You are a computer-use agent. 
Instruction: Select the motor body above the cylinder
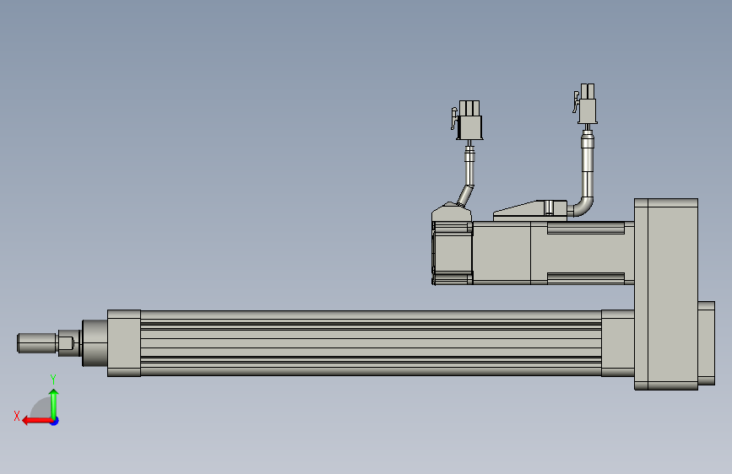[553, 252]
